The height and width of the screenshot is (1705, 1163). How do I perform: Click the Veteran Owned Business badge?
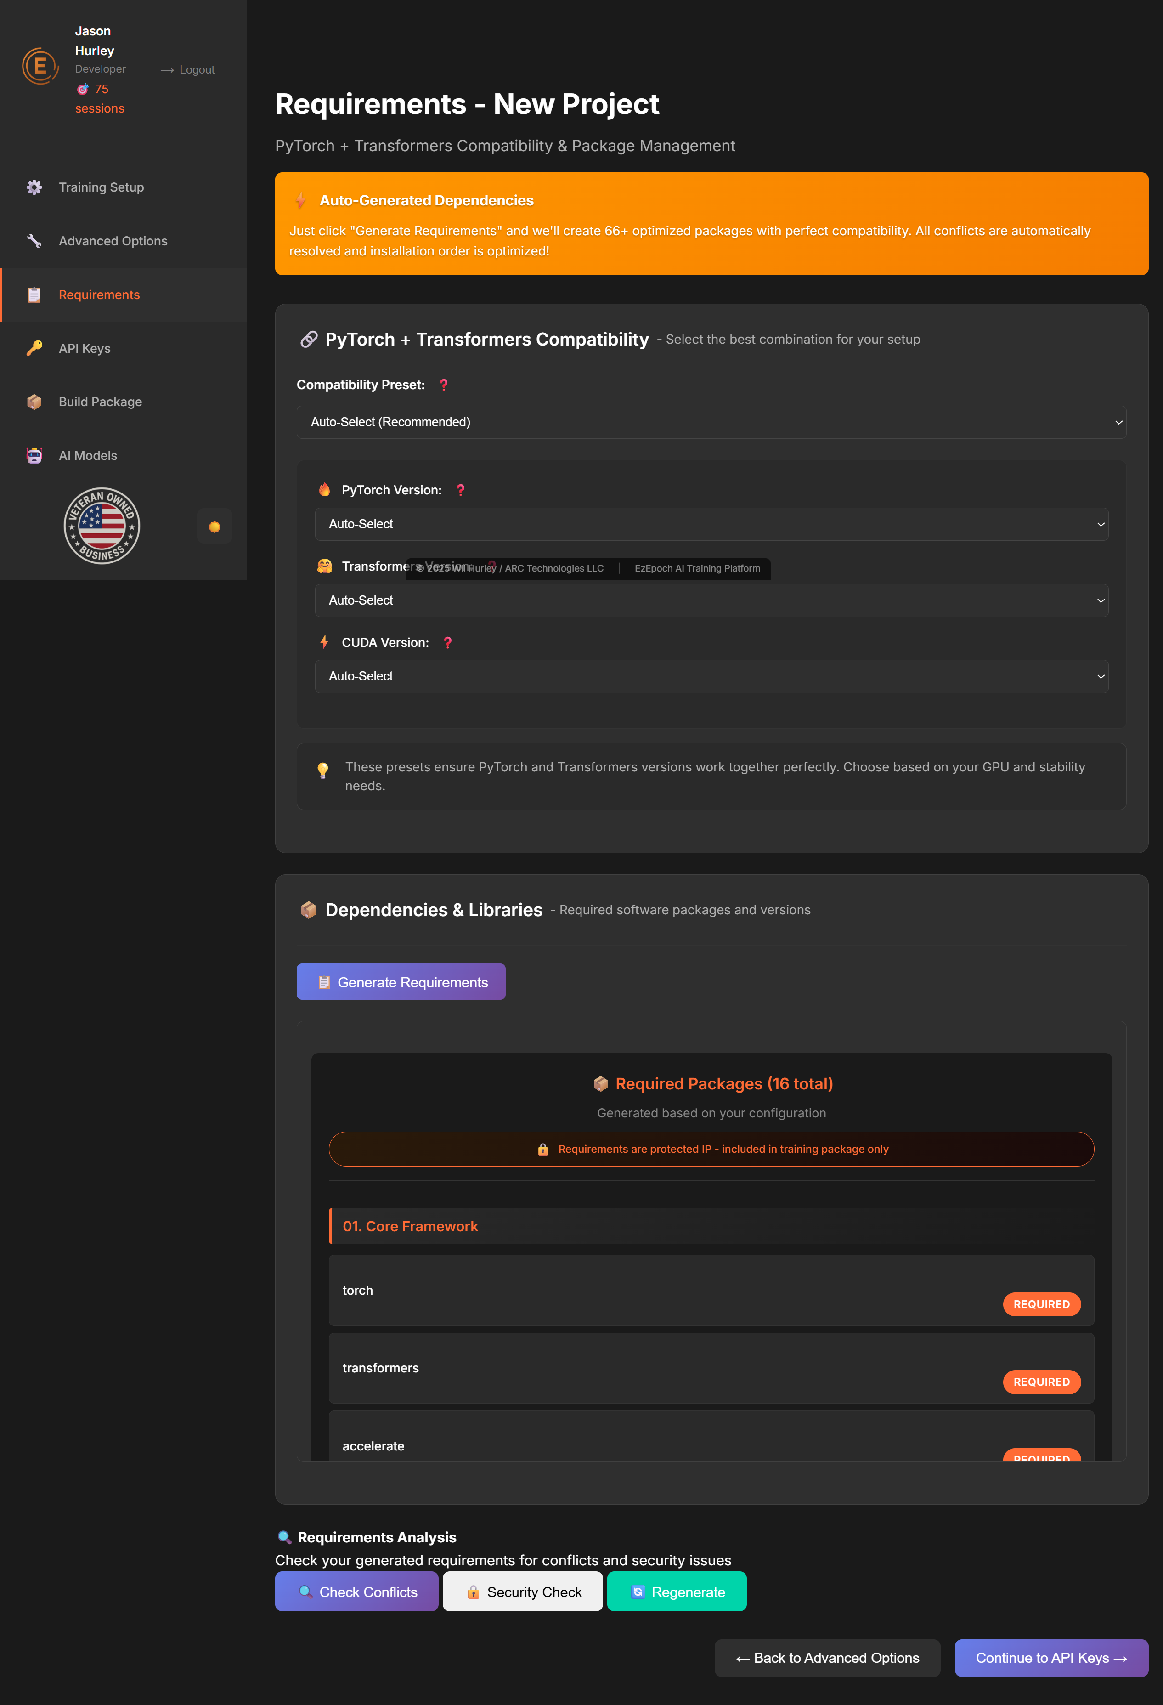(x=101, y=525)
